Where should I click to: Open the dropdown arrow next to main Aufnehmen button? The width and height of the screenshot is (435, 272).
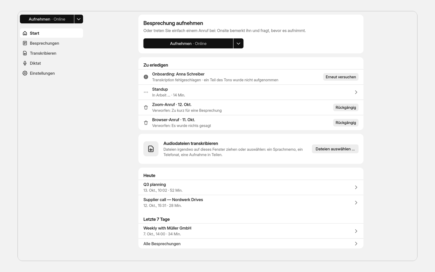coord(238,44)
